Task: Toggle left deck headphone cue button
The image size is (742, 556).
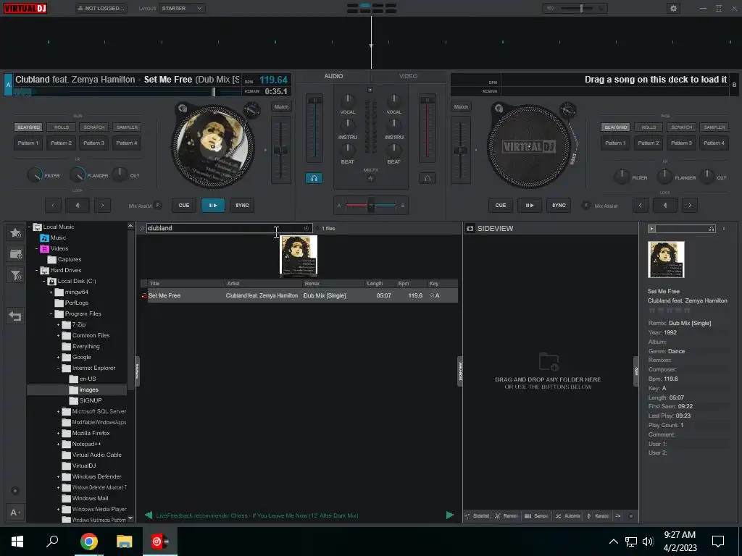Action: [x=314, y=178]
